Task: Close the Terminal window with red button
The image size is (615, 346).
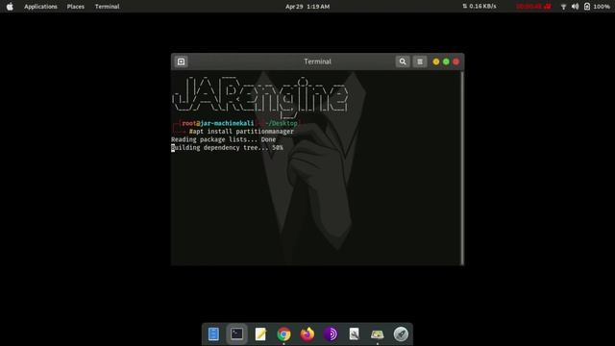Action: point(455,62)
